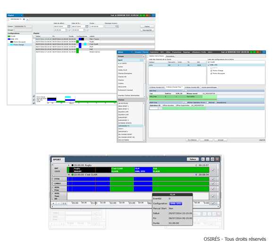Click play arrow before 20:00:00 Rugby
274x245 pixels.
click(69, 165)
